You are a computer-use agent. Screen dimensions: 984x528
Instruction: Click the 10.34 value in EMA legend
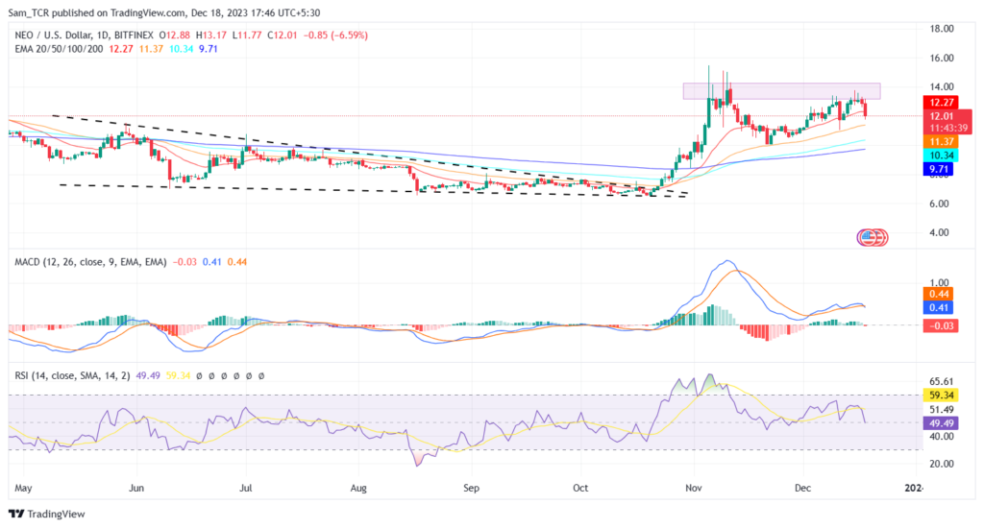(x=182, y=49)
